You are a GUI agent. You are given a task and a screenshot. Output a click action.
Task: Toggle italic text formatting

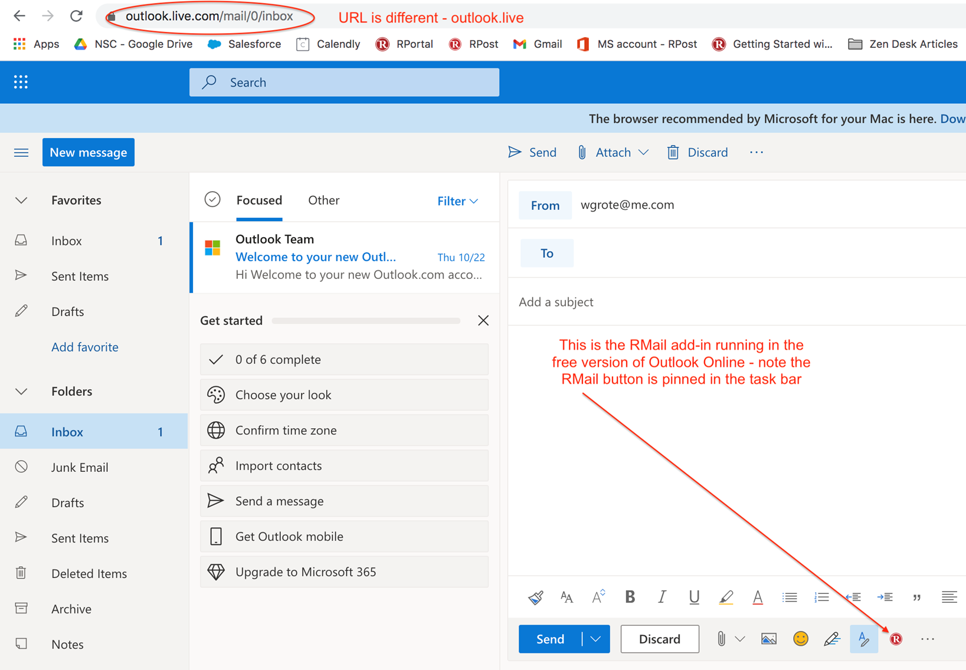click(x=662, y=597)
